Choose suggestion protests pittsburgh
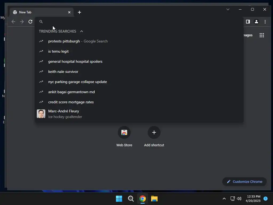The width and height of the screenshot is (273, 205). click(x=139, y=41)
